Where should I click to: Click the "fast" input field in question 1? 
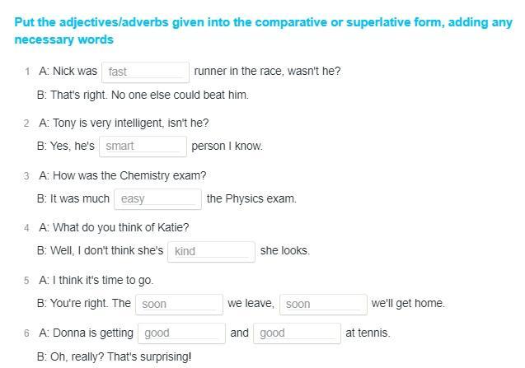[145, 72]
